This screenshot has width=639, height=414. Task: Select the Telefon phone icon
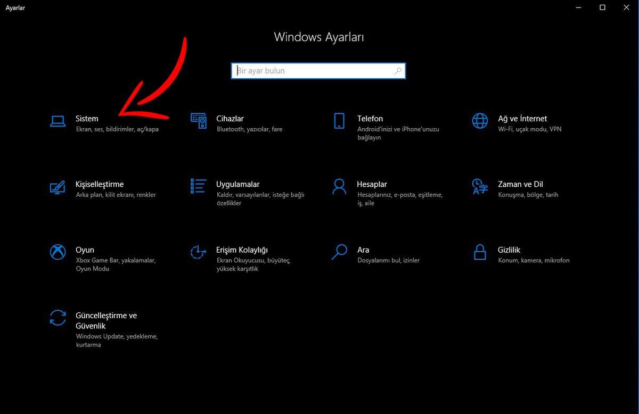[x=339, y=121]
